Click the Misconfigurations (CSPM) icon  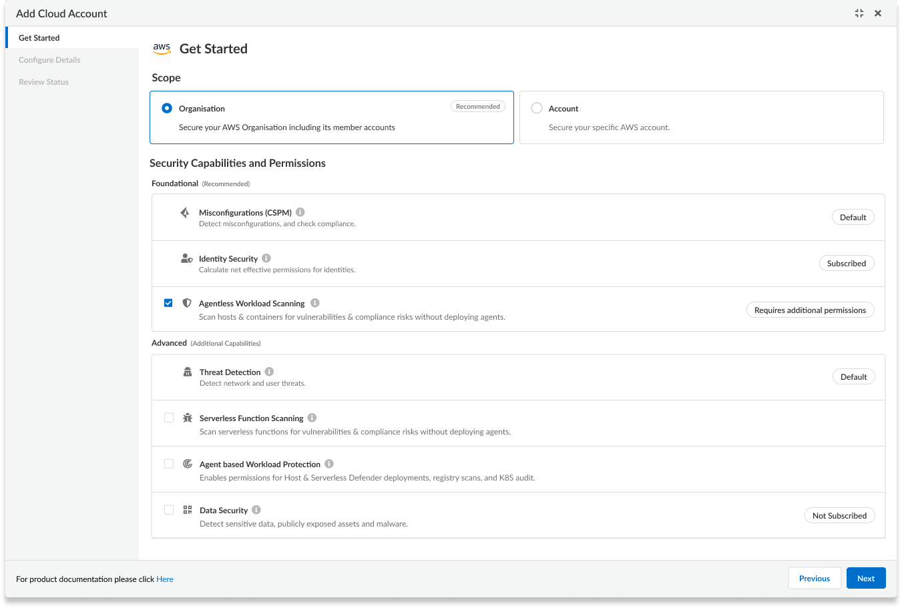[x=185, y=213]
